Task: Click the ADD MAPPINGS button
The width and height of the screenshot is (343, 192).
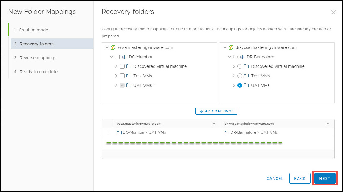Action: point(216,111)
